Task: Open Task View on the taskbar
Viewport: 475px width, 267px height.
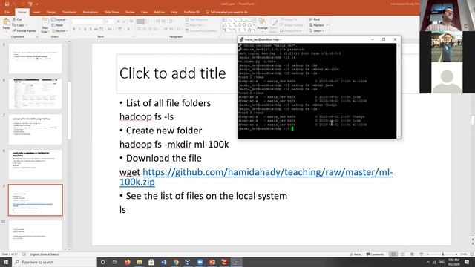Action: click(115, 262)
